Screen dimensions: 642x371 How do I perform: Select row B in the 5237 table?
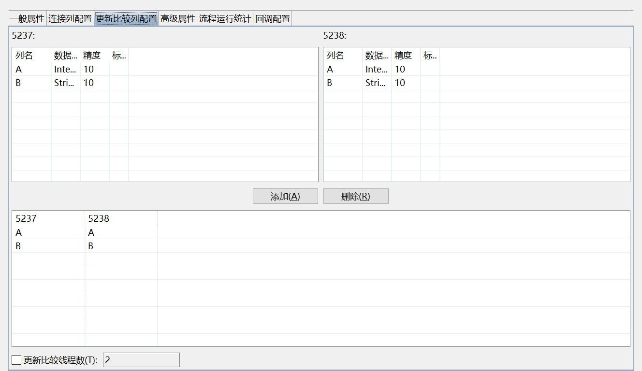[x=165, y=83]
